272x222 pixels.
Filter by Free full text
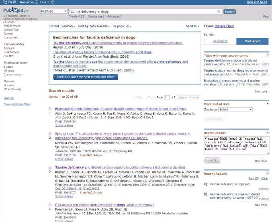(x=11, y=52)
